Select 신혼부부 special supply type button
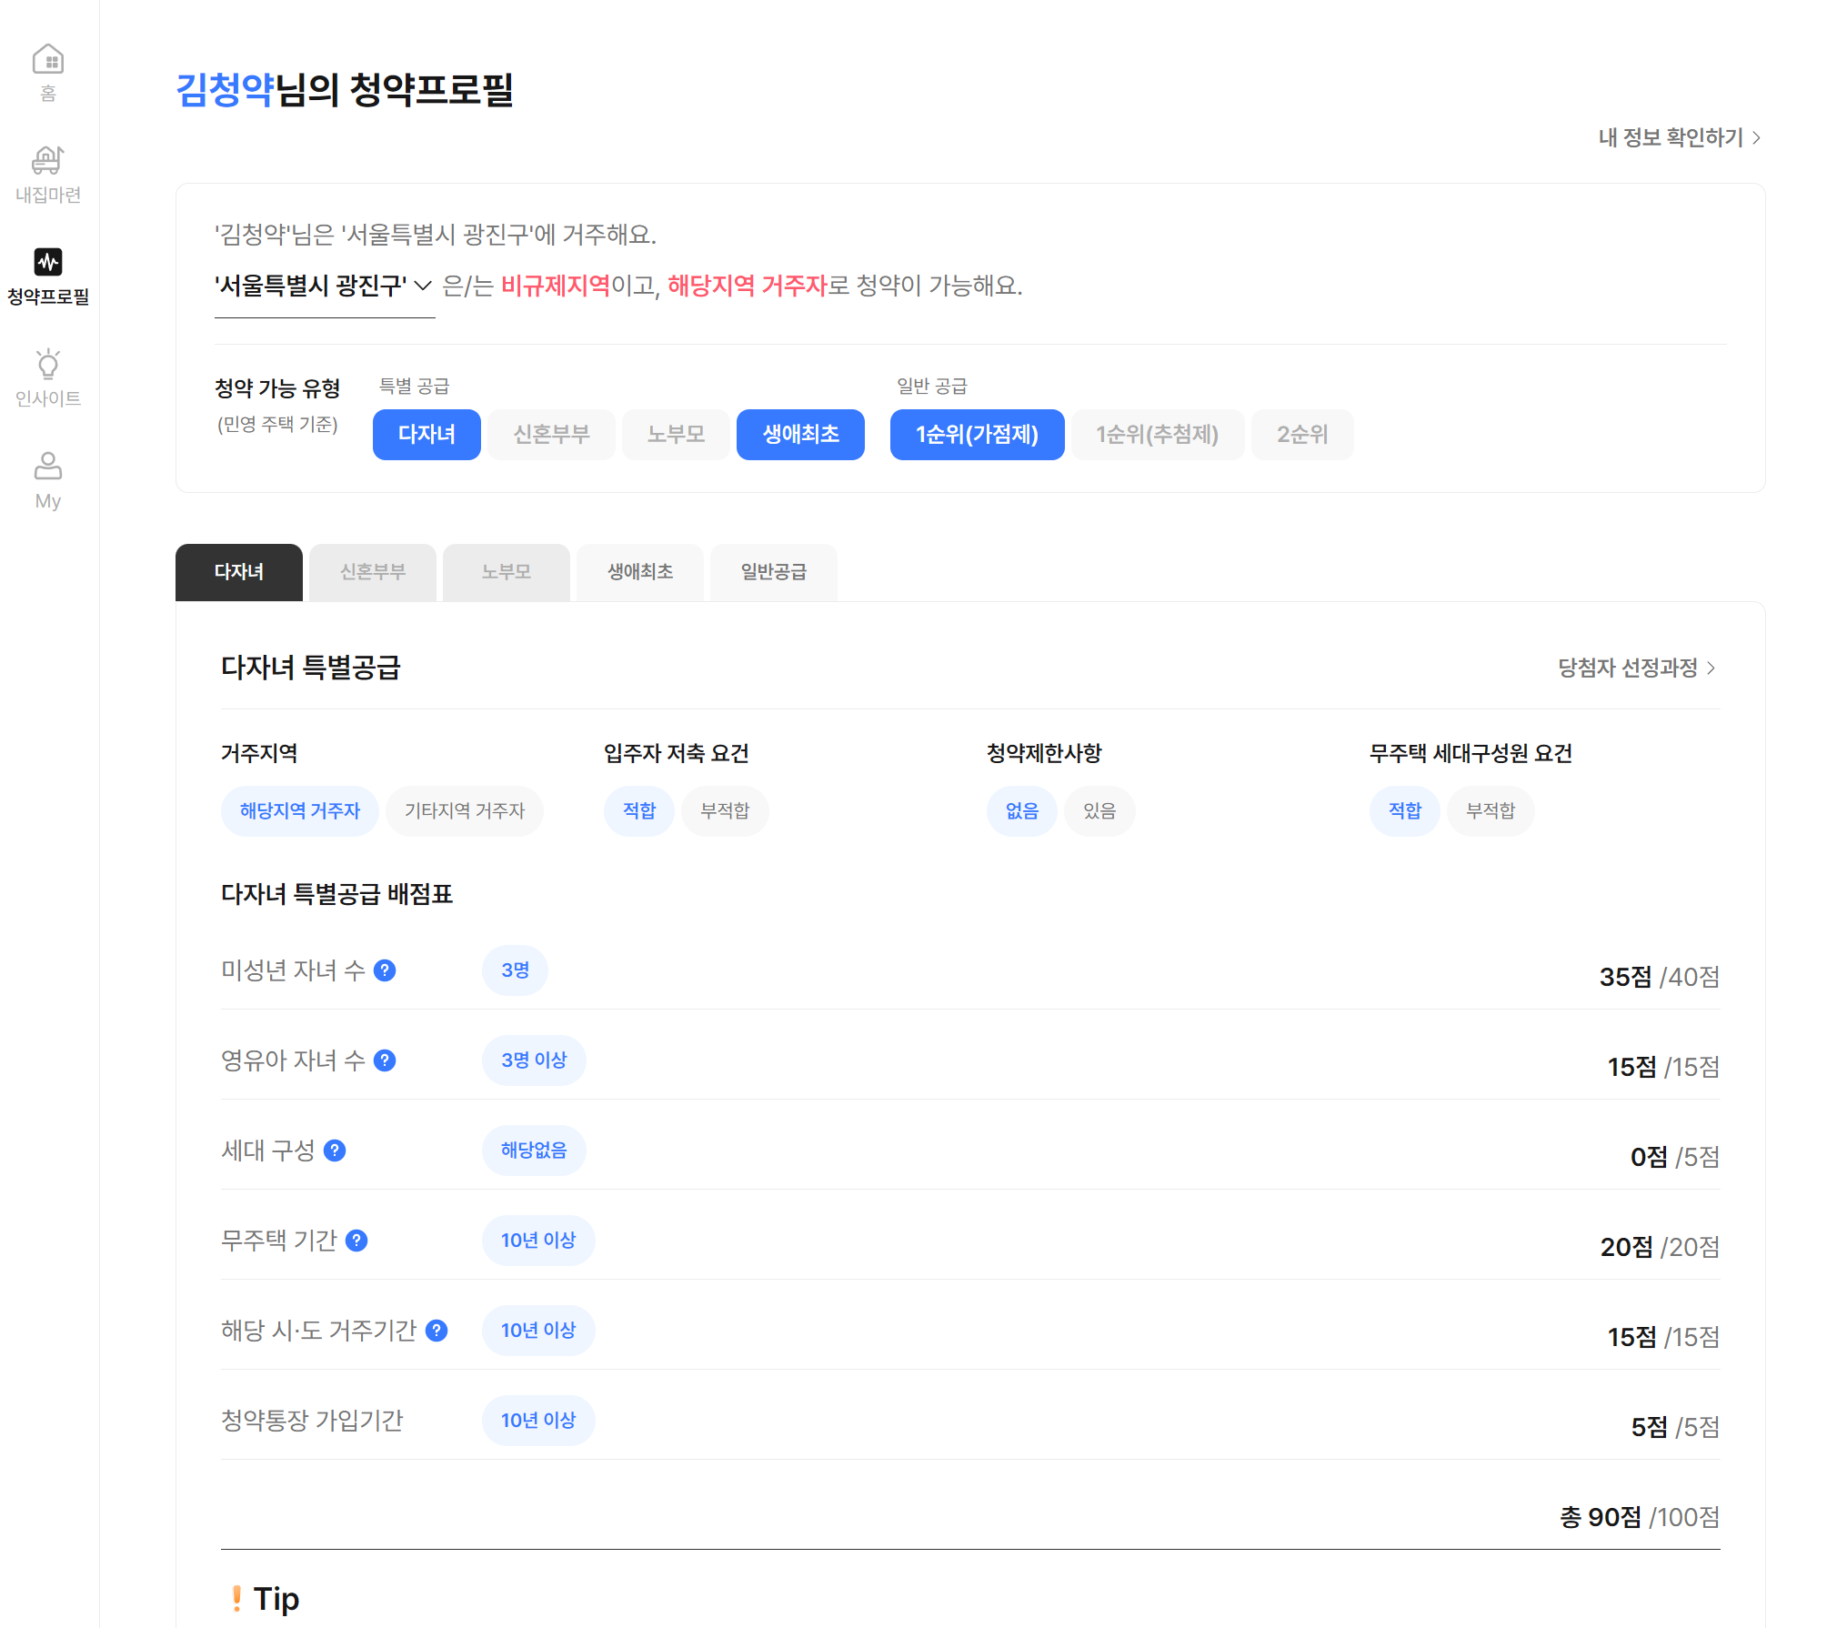This screenshot has height=1628, width=1837. (x=552, y=435)
